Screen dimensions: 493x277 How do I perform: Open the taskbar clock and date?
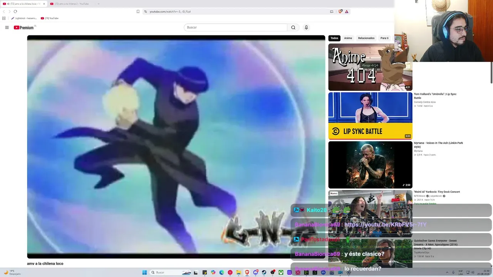tap(483, 272)
